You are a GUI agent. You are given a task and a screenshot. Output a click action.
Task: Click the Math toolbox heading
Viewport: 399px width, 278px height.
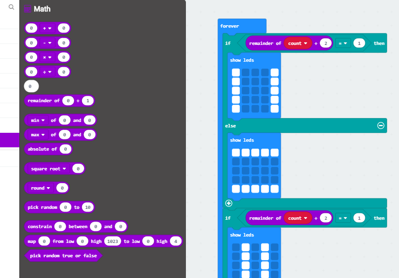[x=42, y=9]
